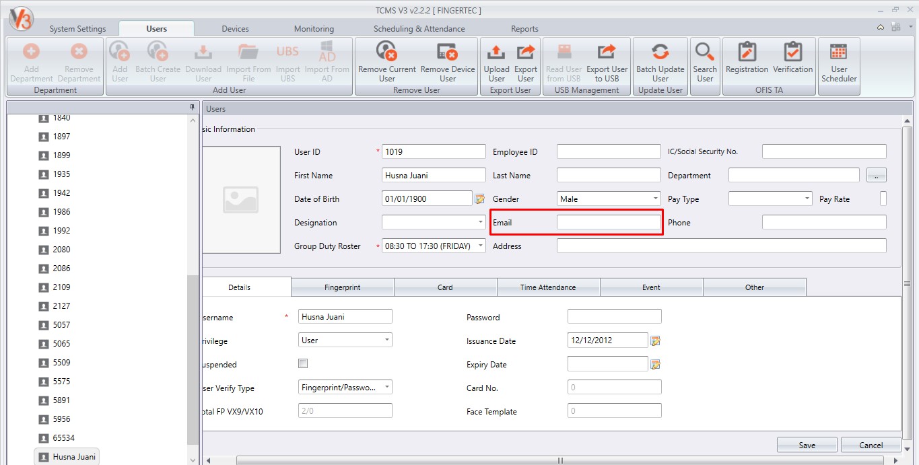Click the form's right vertical scrollbar

pos(907,283)
